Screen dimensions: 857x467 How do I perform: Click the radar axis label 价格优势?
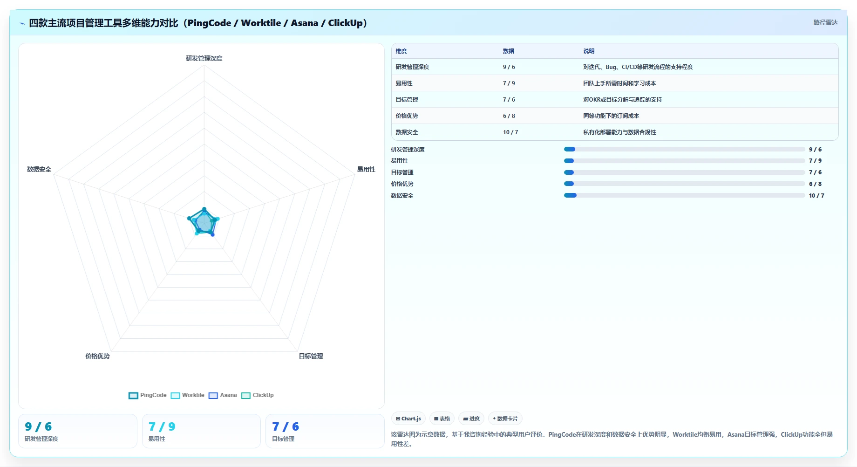pyautogui.click(x=97, y=356)
